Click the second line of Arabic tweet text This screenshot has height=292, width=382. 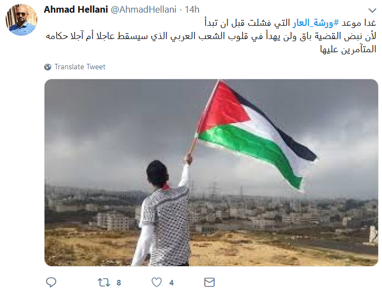coord(211,36)
